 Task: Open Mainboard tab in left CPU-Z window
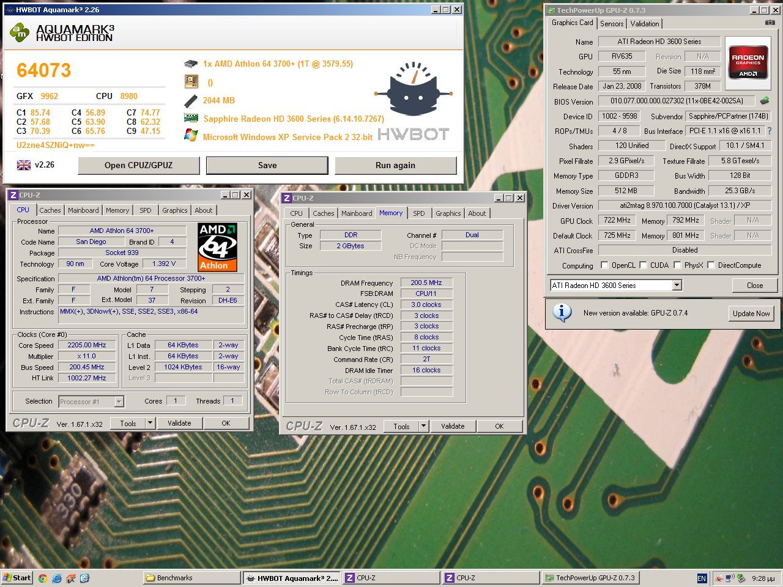tap(83, 210)
